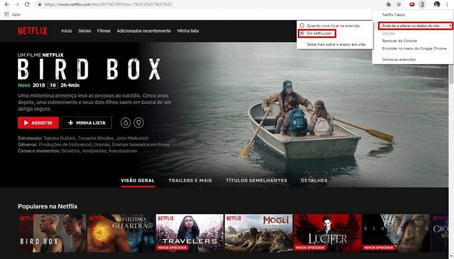
Task: Open the Bird Box thumbnail in Populares row
Action: [52, 233]
